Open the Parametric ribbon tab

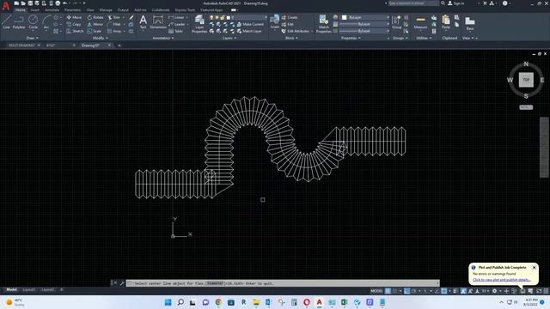[72, 9]
